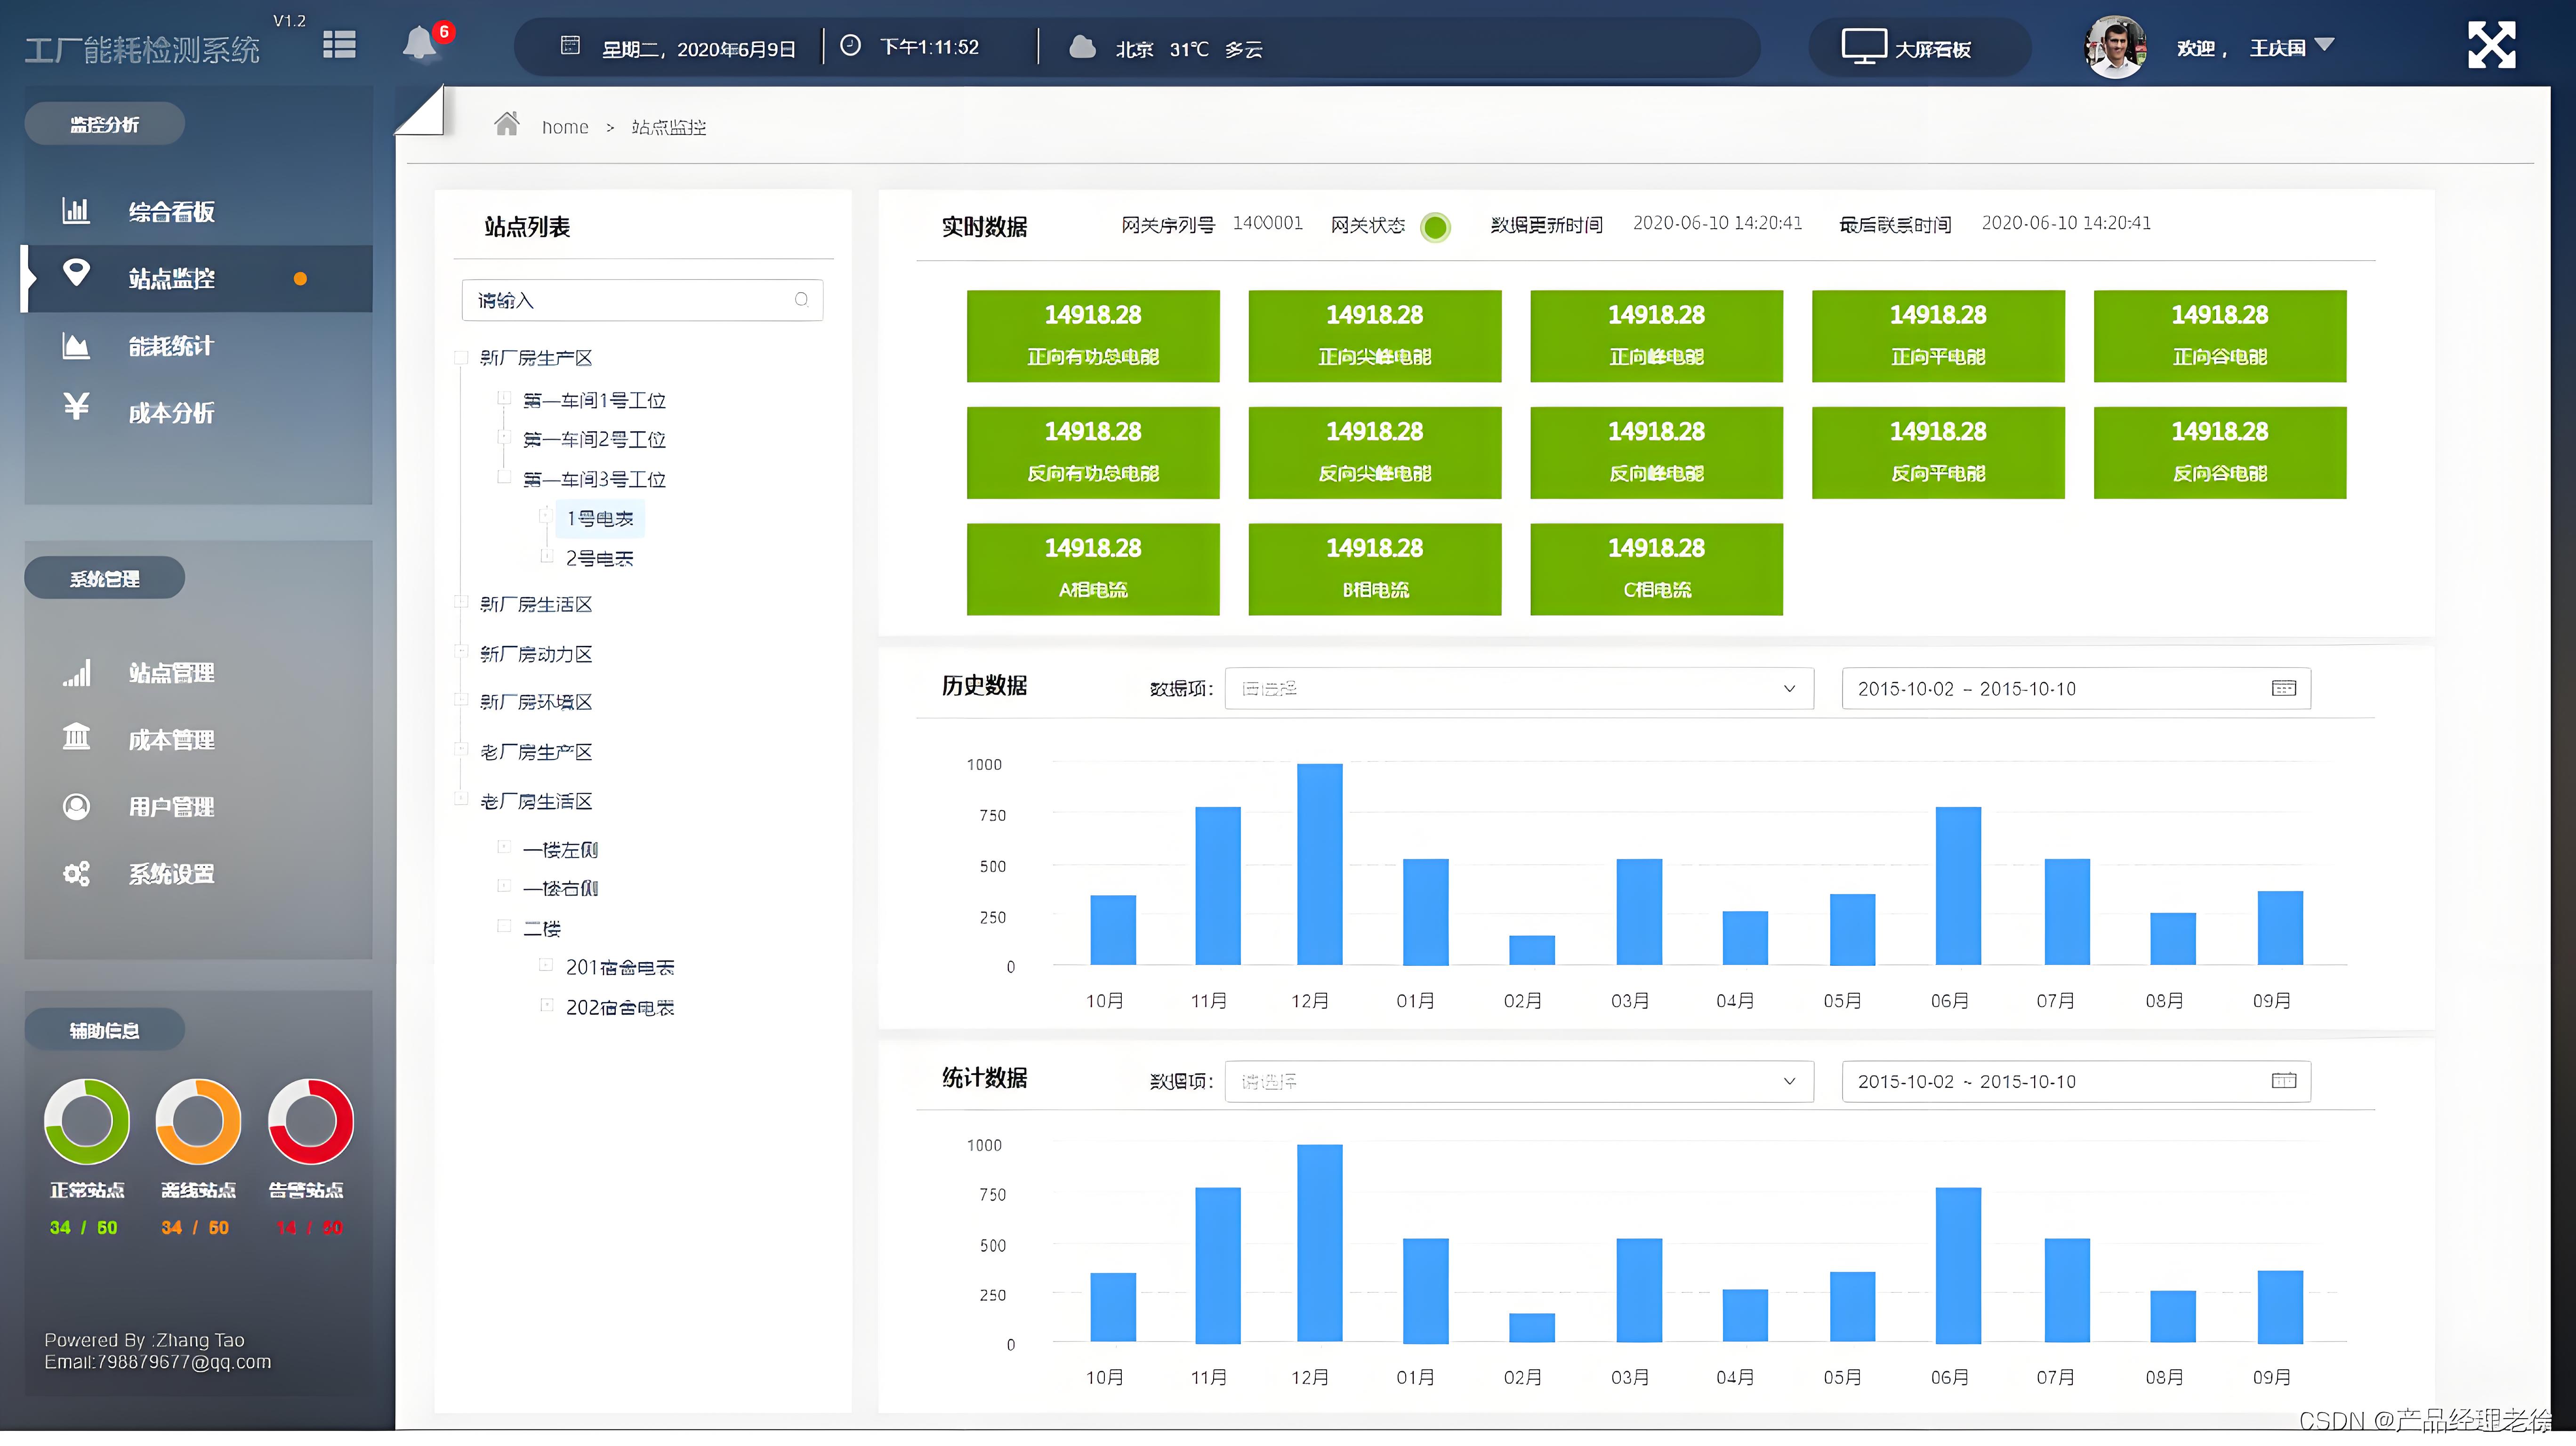Viewport: 2576px width, 1446px height.
Task: Click the green 正常站点 donut chart
Action: [87, 1121]
